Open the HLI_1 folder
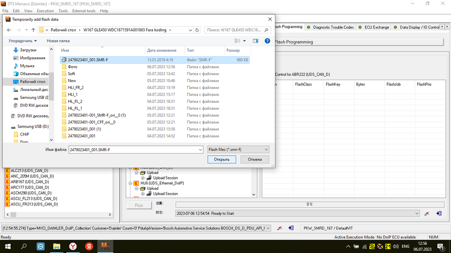The image size is (451, 253). point(72,94)
